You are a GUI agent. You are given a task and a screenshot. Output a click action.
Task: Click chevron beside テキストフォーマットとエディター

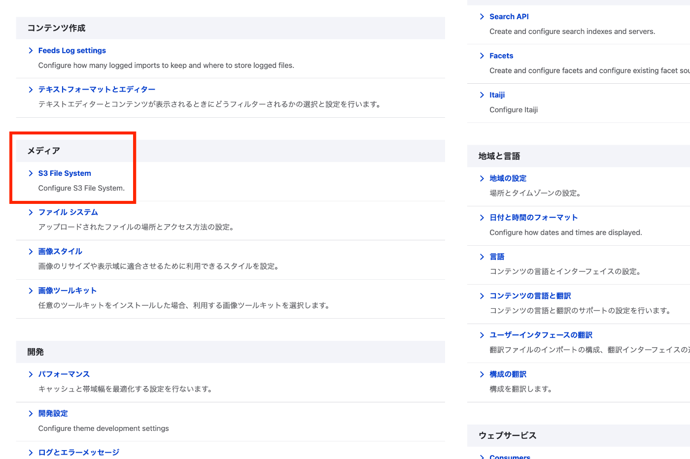pos(31,89)
